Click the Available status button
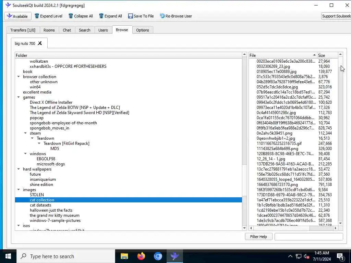 click(x=18, y=16)
